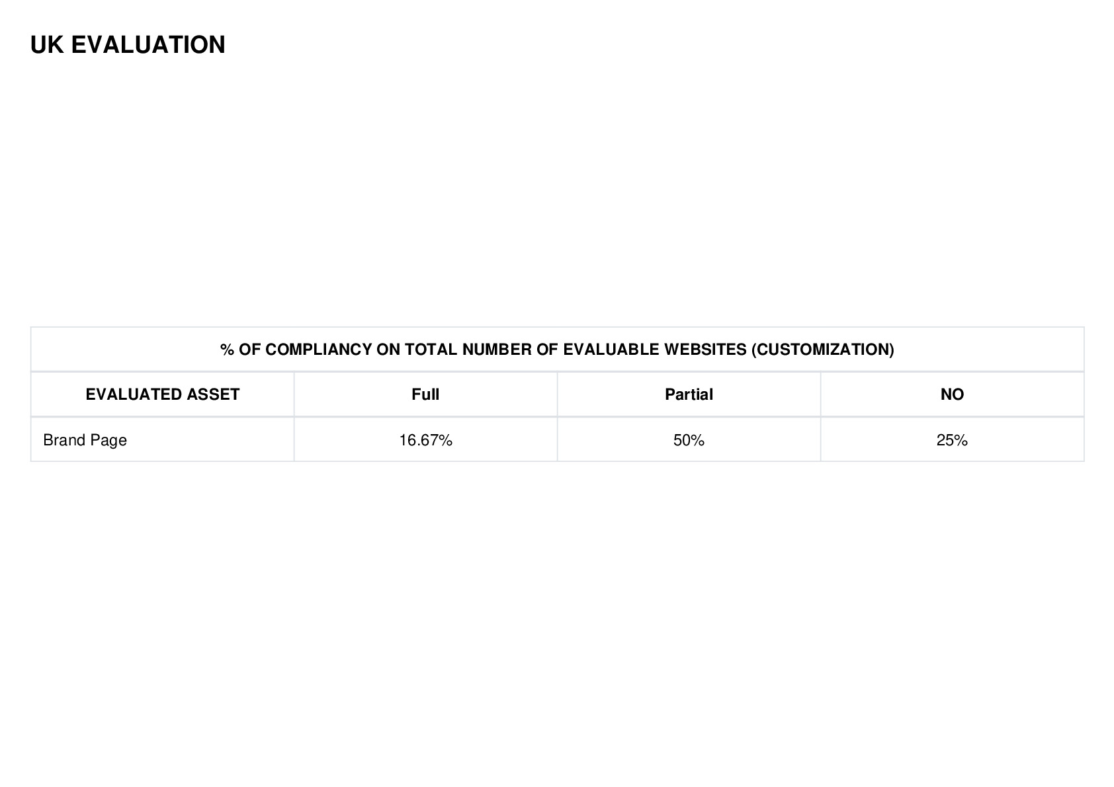Image resolution: width=1114 pixels, height=787 pixels.
Task: Click the word (CUSTOMIZATION) in table title
Action: click(x=822, y=350)
